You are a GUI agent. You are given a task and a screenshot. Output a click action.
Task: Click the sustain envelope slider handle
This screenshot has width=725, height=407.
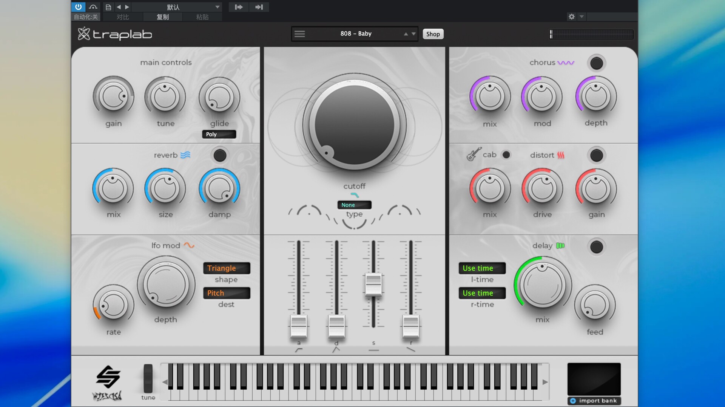tap(373, 285)
